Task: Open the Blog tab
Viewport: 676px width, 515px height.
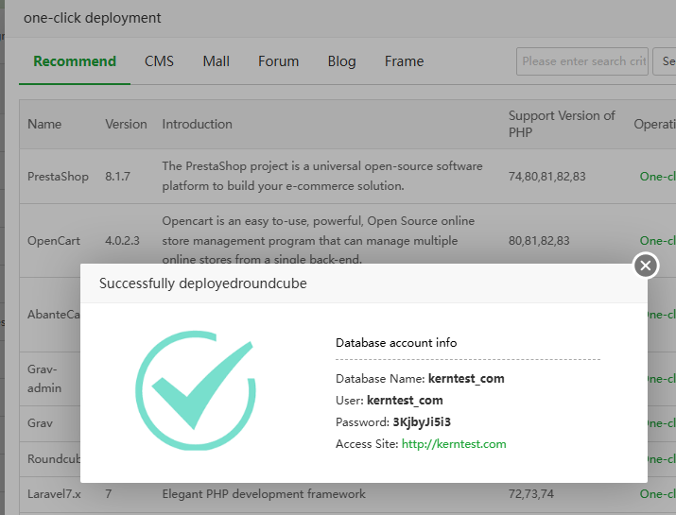Action: click(341, 61)
